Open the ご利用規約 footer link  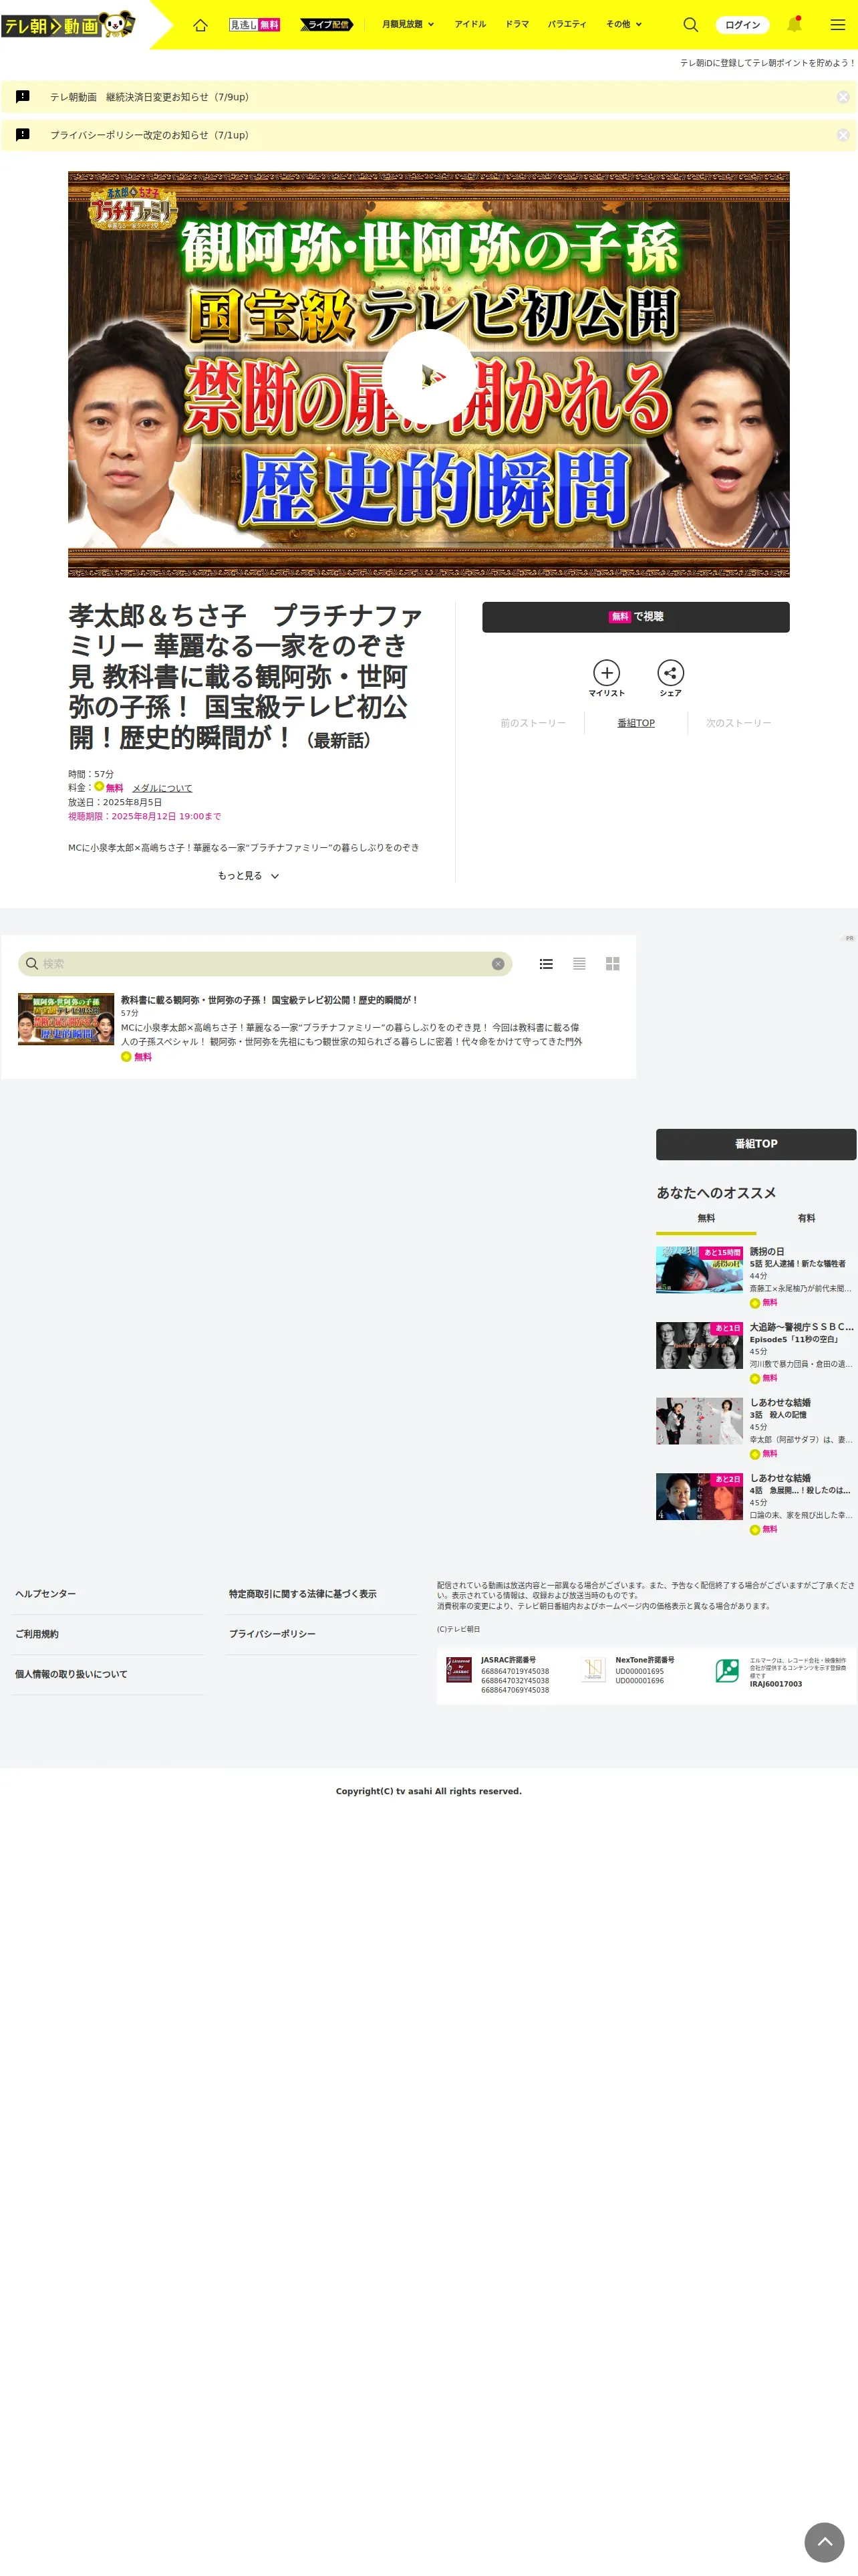point(37,1634)
